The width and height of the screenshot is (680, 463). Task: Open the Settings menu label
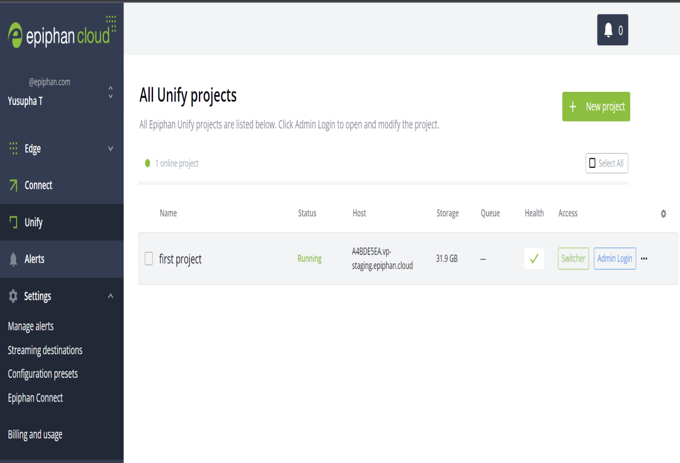coord(37,296)
